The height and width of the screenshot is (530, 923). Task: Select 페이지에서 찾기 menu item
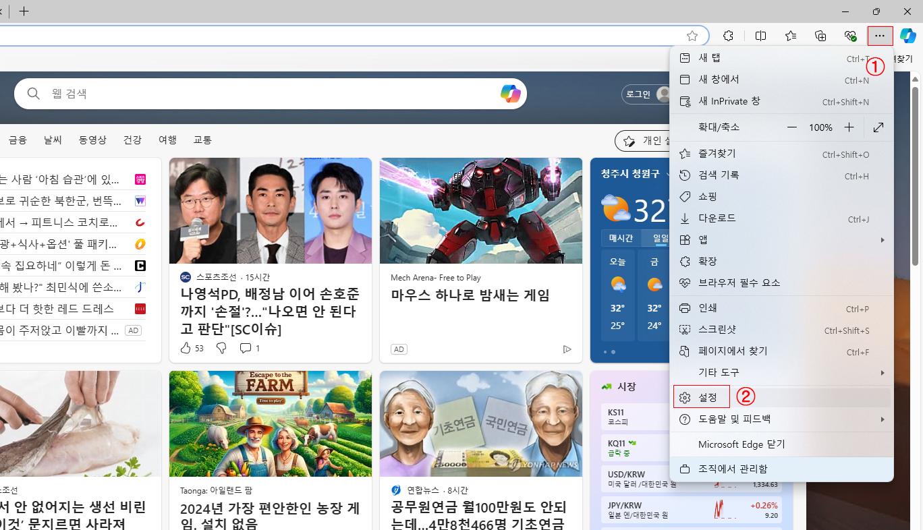click(x=781, y=351)
